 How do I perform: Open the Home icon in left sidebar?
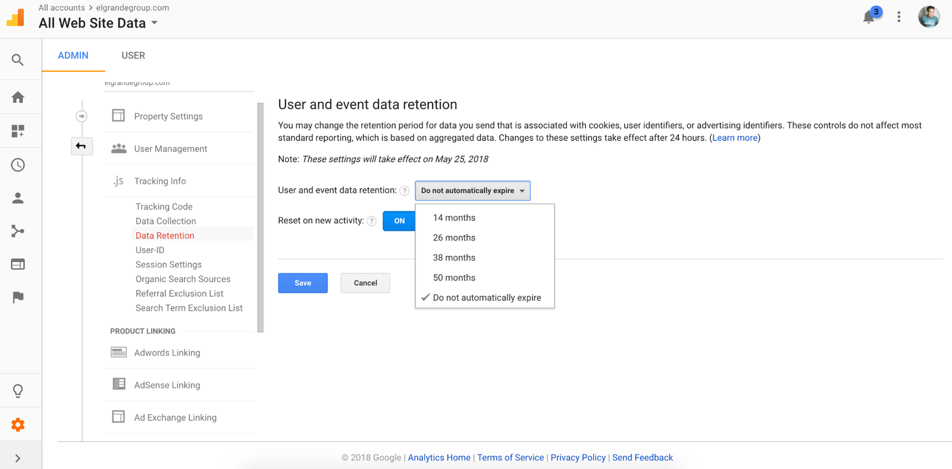point(18,97)
